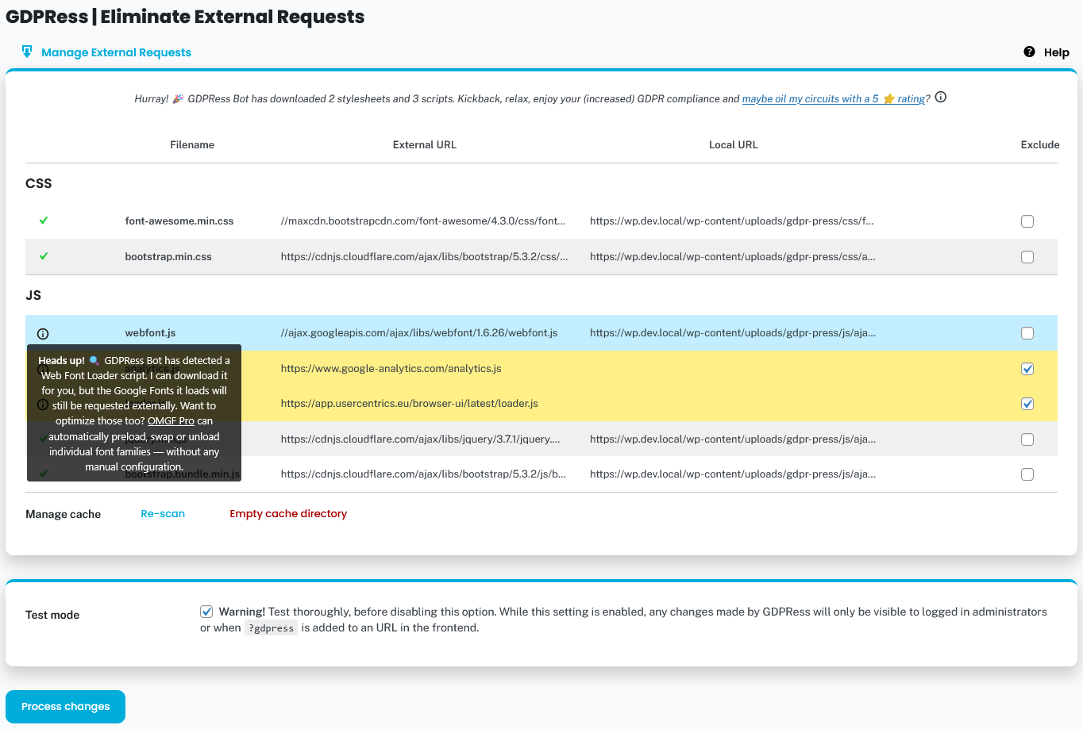Click the Local URL column header
This screenshot has width=1083, height=729.
(x=734, y=145)
